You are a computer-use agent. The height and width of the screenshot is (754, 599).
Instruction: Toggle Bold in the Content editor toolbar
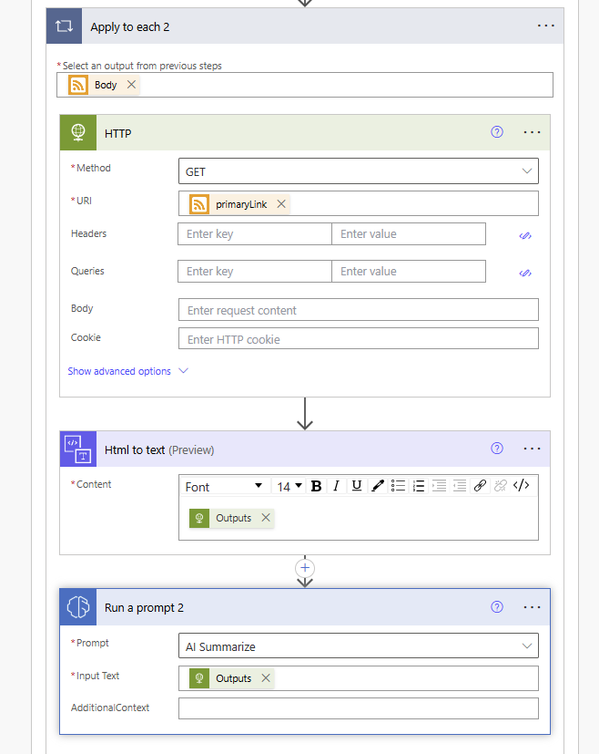click(316, 486)
